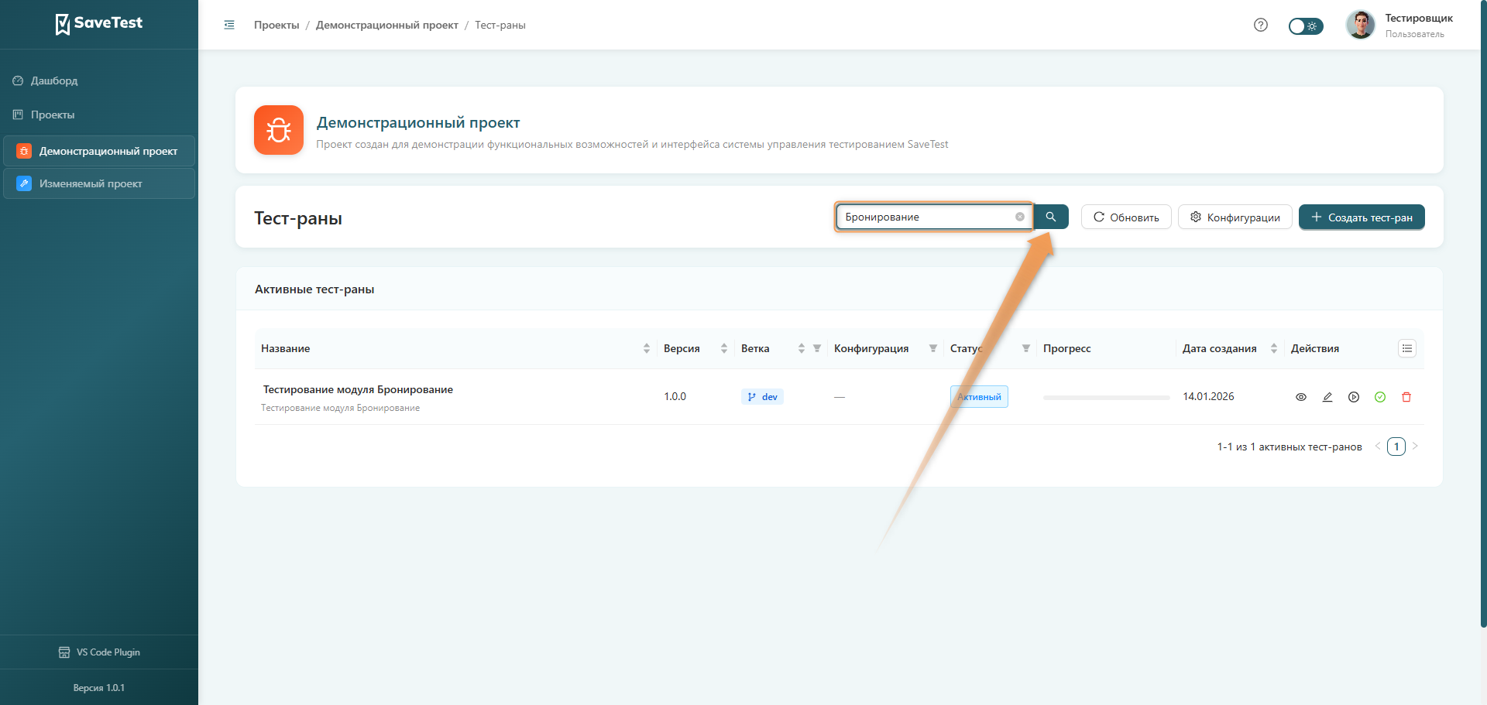
Task: Start test run with play icon
Action: [1354, 397]
